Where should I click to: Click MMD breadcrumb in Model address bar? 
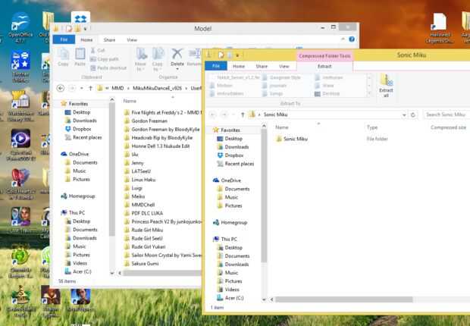(x=117, y=88)
